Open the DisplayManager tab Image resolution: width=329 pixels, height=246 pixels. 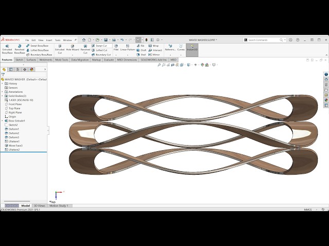[x=32, y=70]
